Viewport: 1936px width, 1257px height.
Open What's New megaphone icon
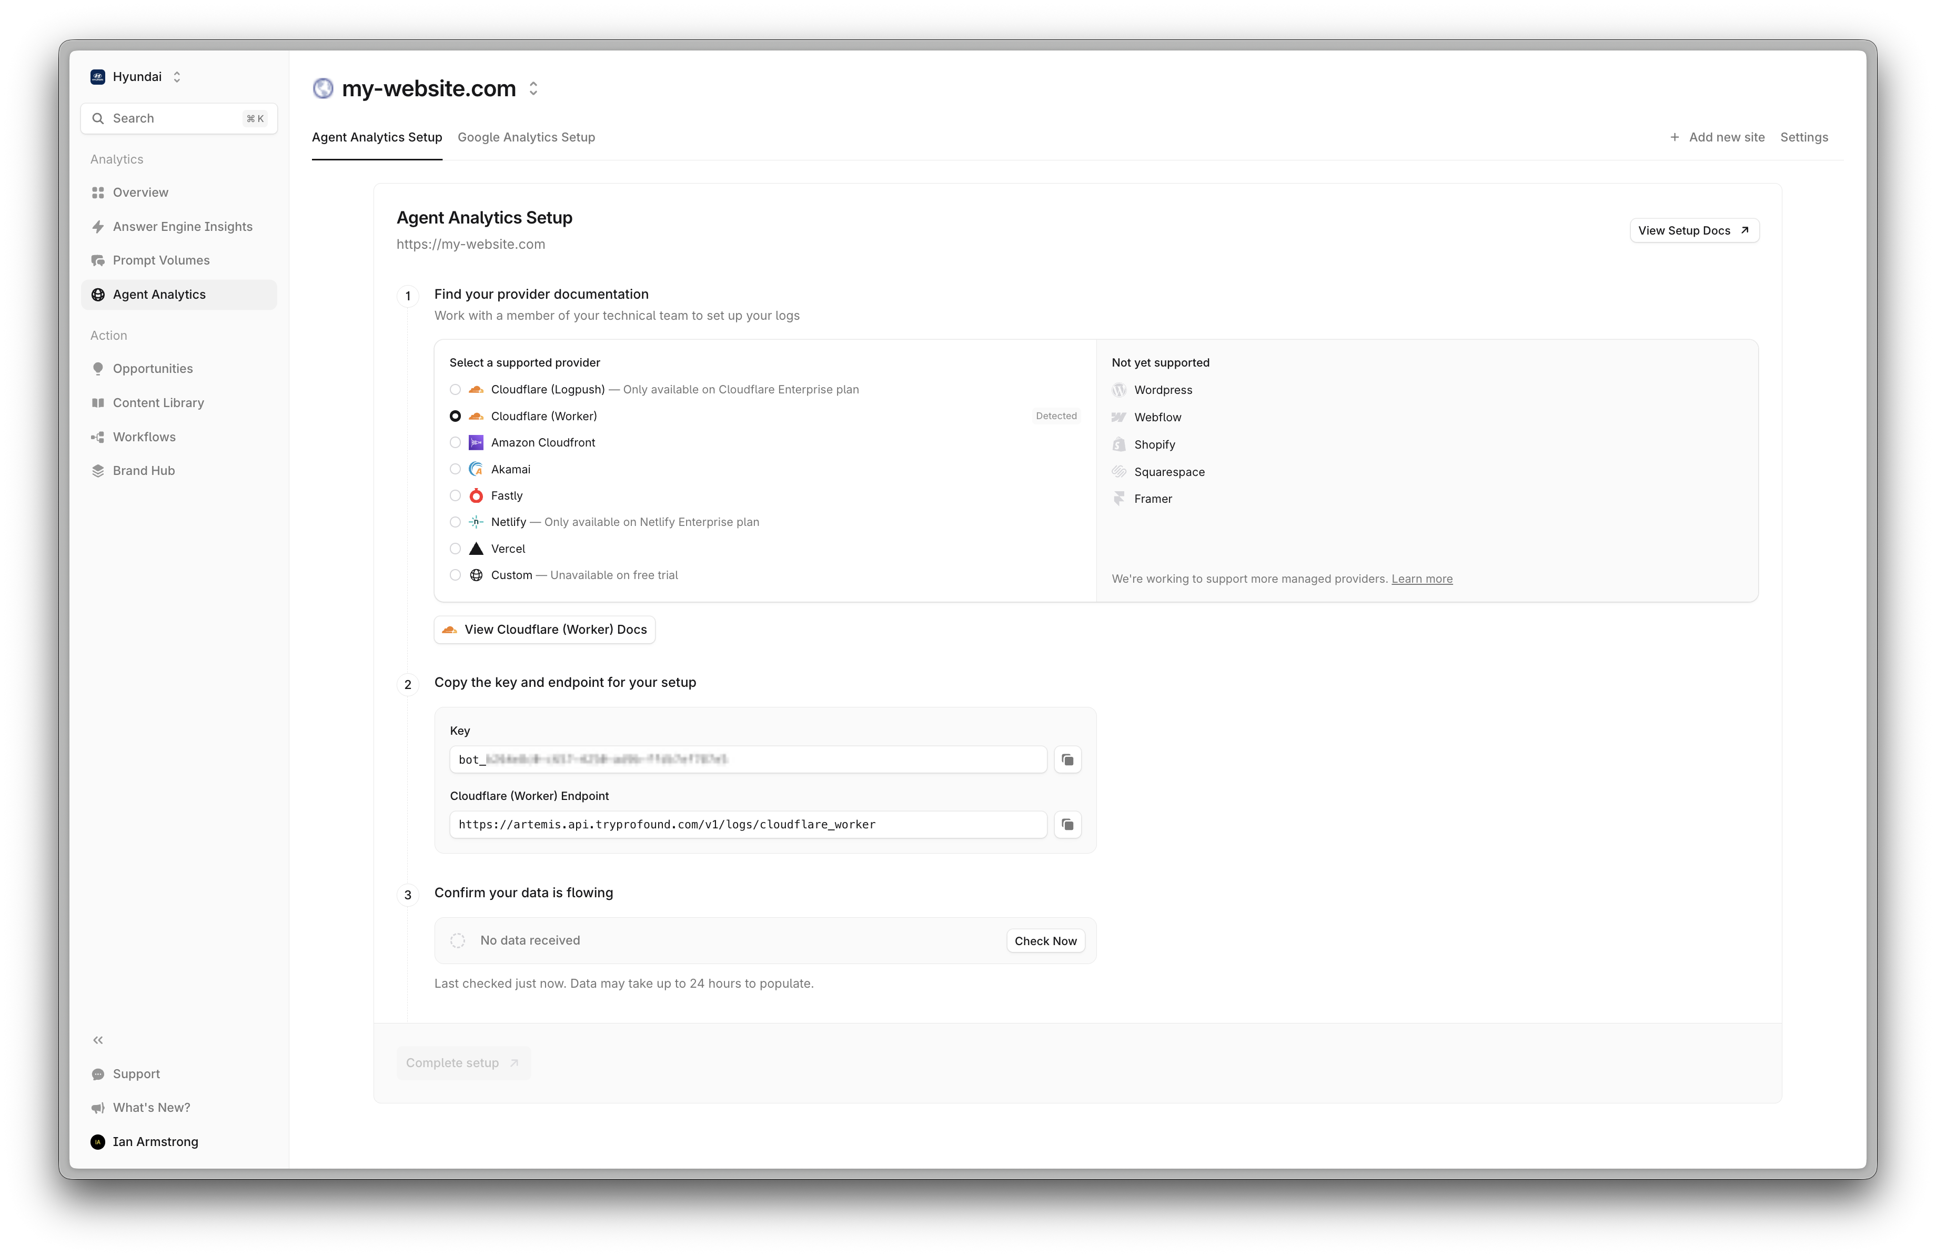pyautogui.click(x=98, y=1108)
